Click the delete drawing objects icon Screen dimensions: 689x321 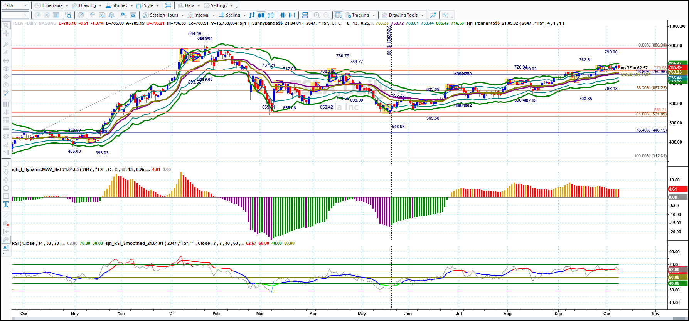click(x=6, y=223)
